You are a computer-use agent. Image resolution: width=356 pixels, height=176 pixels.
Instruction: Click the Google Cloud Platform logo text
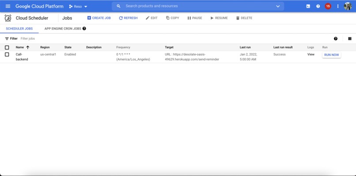39,6
